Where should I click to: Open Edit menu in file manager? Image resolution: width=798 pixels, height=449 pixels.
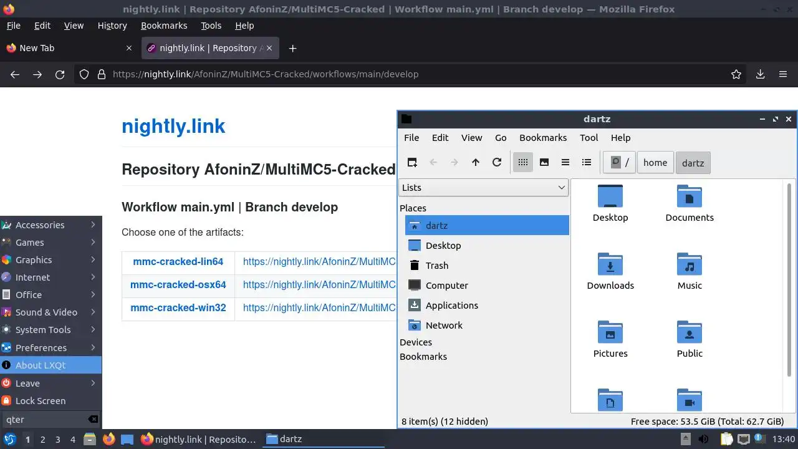click(440, 137)
